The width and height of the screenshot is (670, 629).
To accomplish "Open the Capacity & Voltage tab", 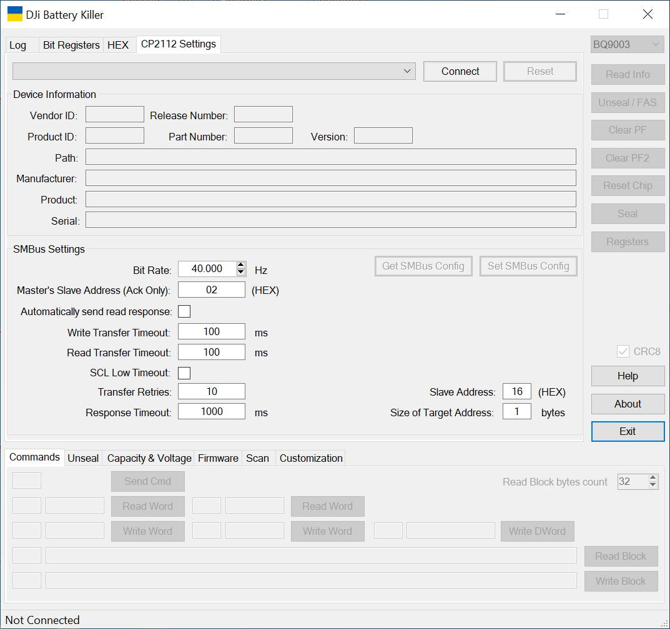I will tap(149, 458).
